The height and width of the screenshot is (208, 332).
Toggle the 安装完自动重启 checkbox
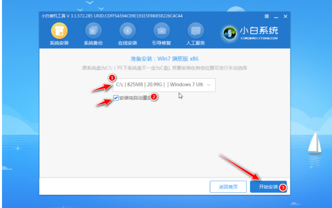[x=115, y=98]
